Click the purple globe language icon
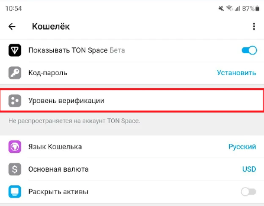The width and height of the screenshot is (264, 206). click(15, 147)
